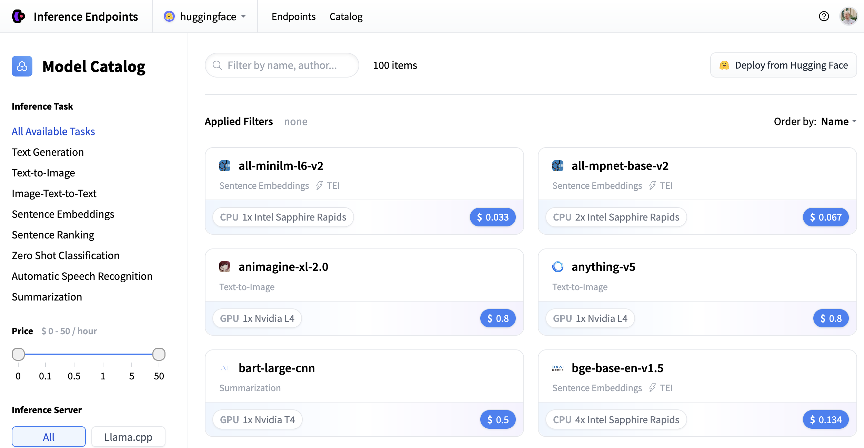Filter by Text Generation task
This screenshot has height=448, width=864.
[x=48, y=152]
